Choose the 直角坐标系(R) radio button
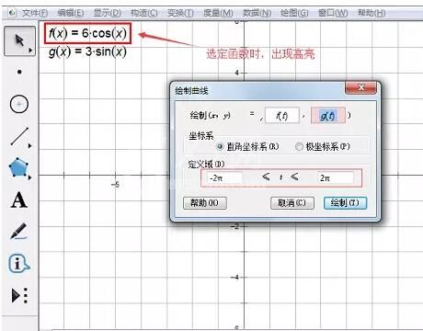The width and height of the screenshot is (423, 331). click(220, 146)
